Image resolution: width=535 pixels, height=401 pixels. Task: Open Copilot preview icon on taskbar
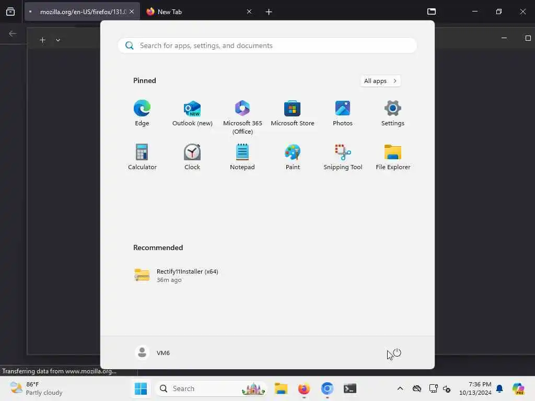click(518, 388)
